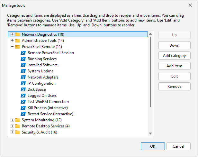The height and width of the screenshot is (157, 198).
Task: Expand the System Monitoring category
Action: point(12,120)
